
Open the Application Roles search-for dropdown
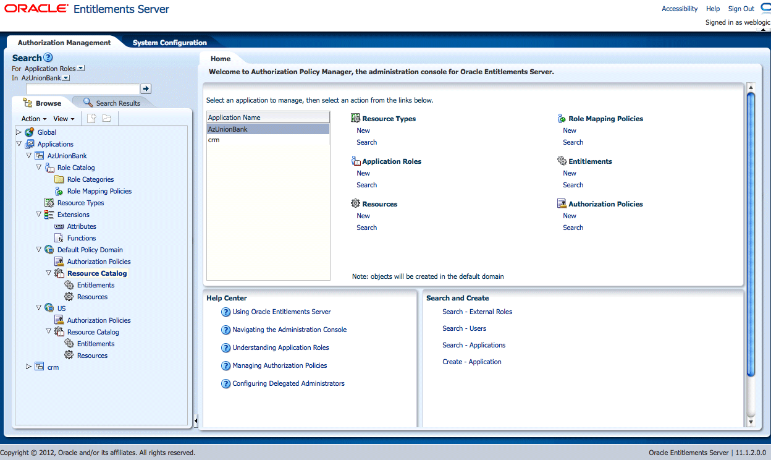pyautogui.click(x=82, y=69)
